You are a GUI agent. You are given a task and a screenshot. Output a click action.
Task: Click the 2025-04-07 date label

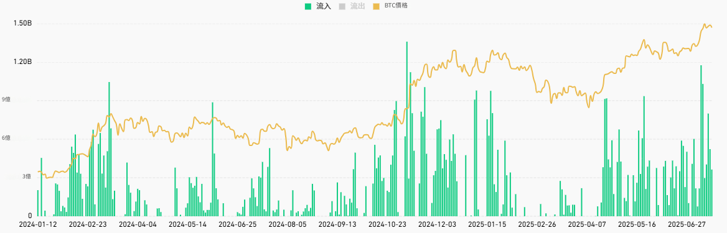point(586,224)
